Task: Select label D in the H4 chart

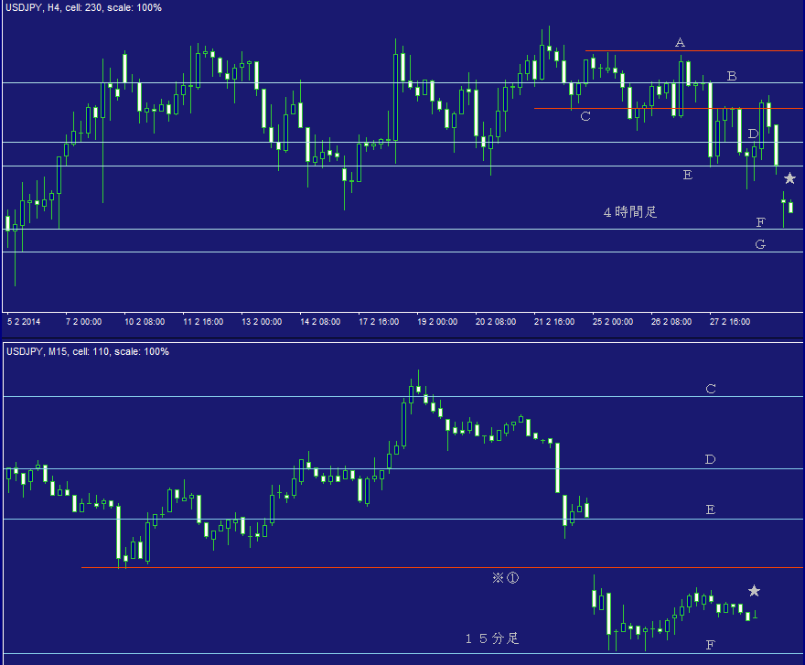Action: pos(753,134)
